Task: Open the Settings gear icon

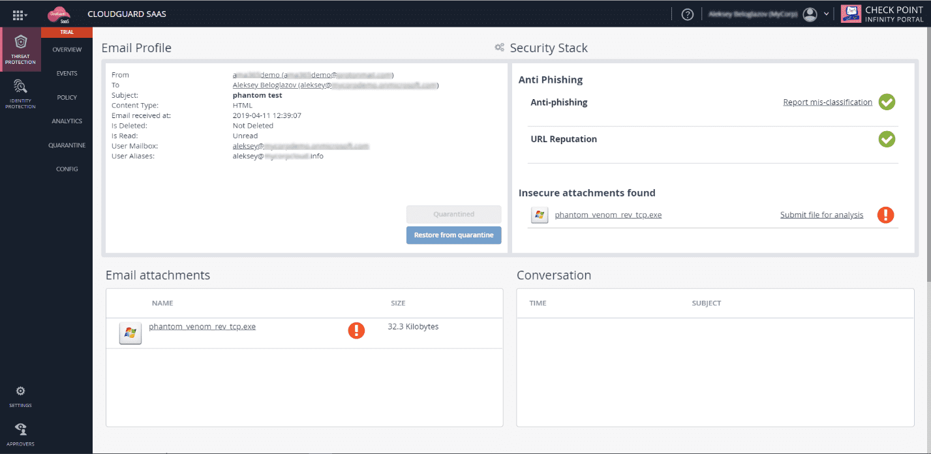Action: pos(20,391)
